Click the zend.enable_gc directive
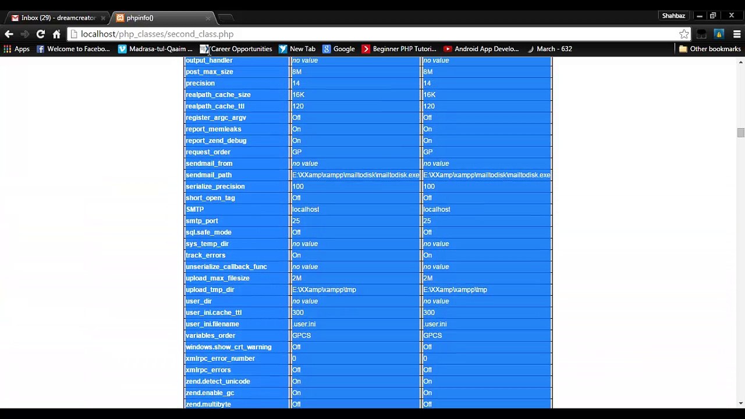The height and width of the screenshot is (419, 745). click(210, 393)
